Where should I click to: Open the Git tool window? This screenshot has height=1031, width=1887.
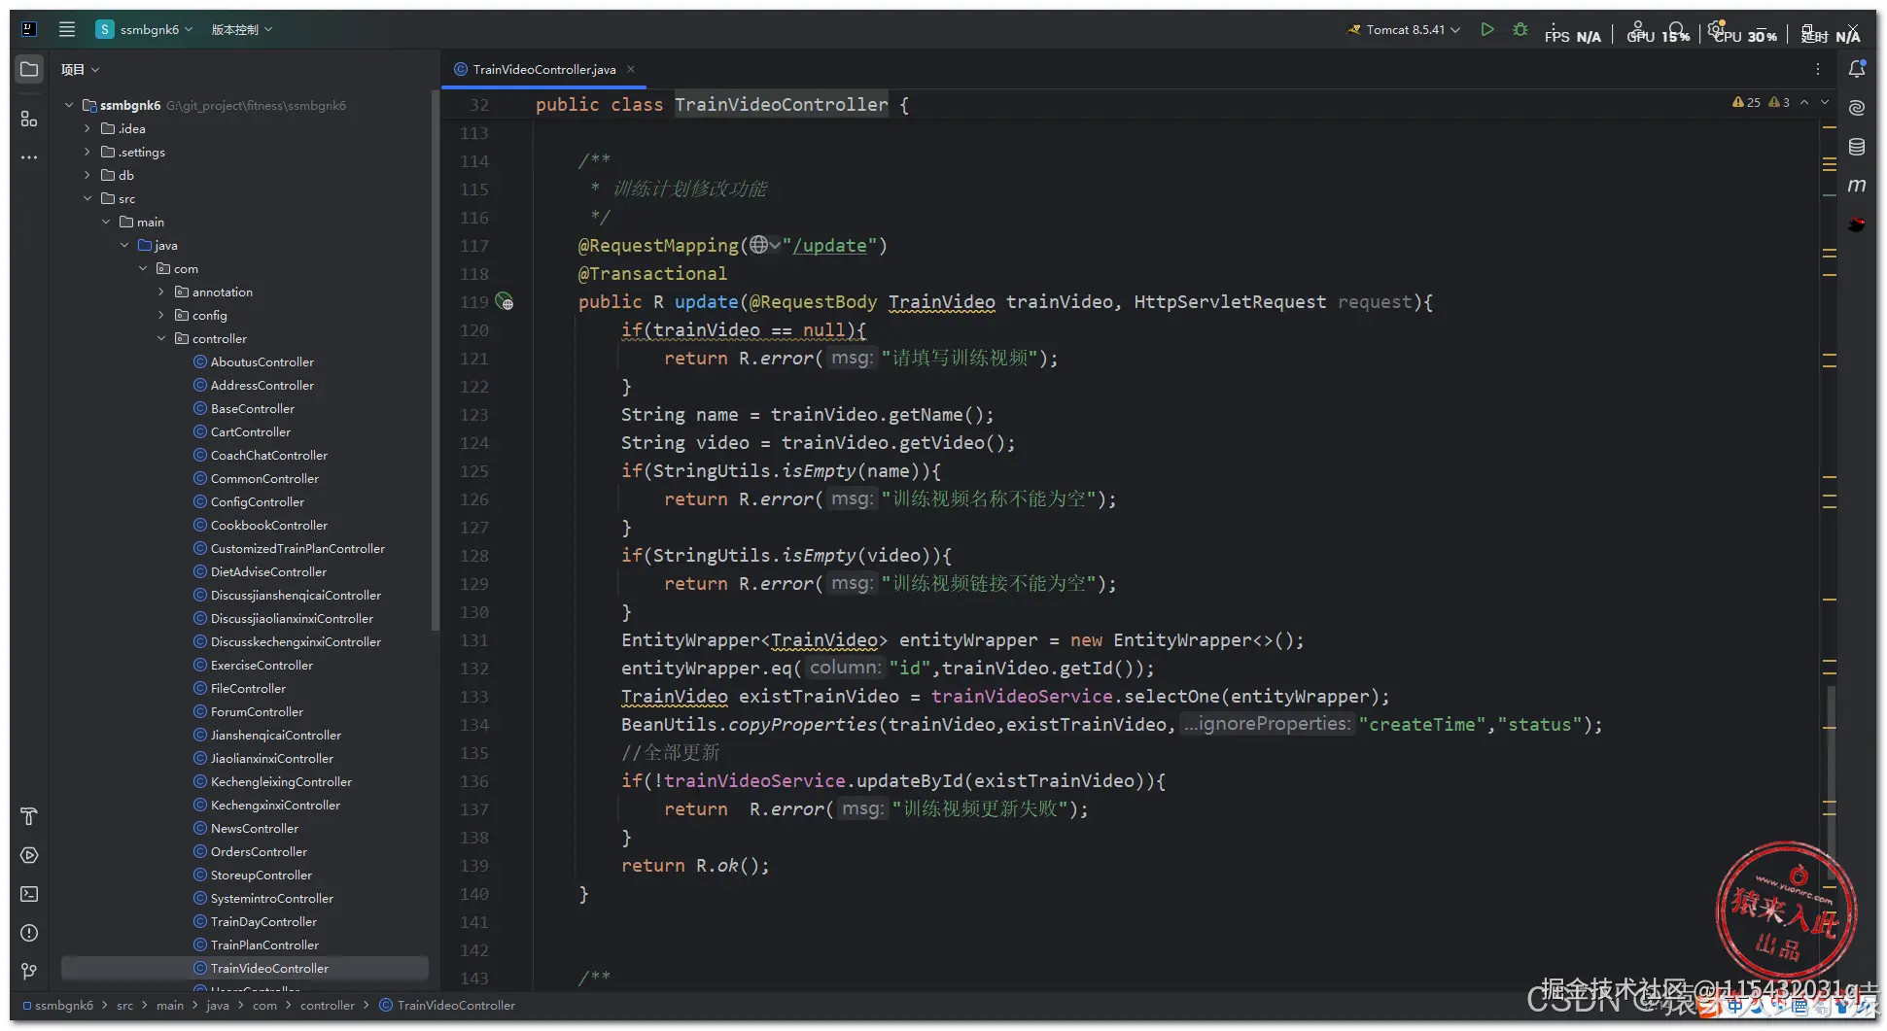pyautogui.click(x=29, y=972)
